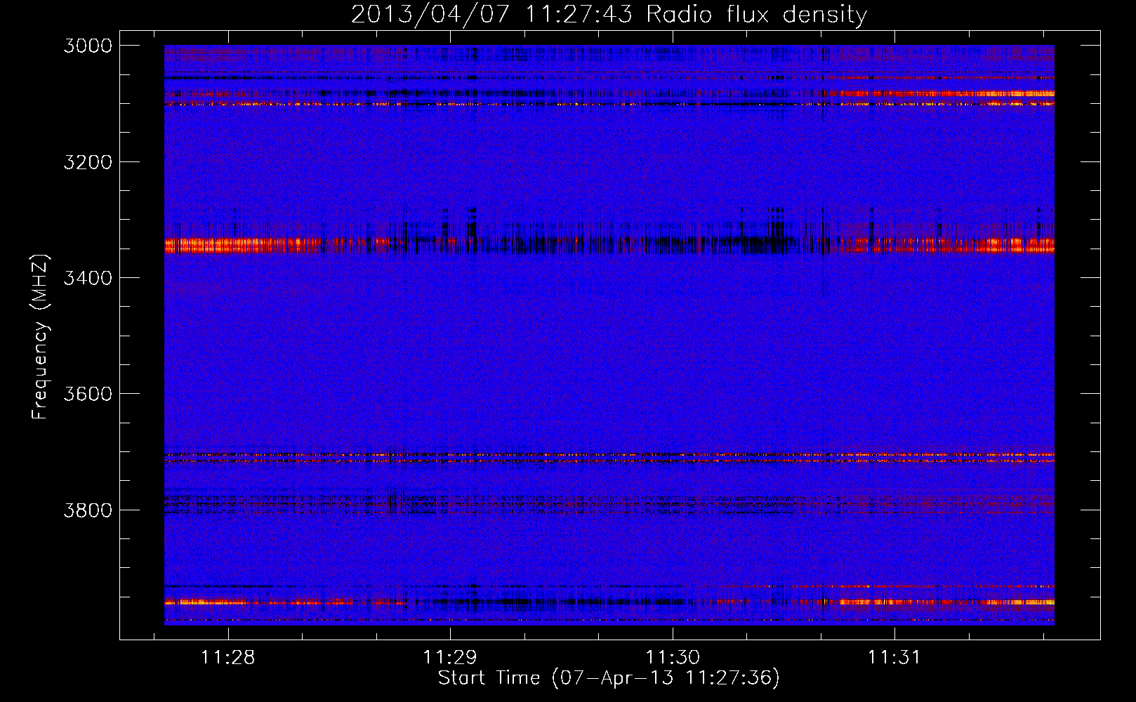
Task: Click the 3400 frequency axis label
Action: 88,278
